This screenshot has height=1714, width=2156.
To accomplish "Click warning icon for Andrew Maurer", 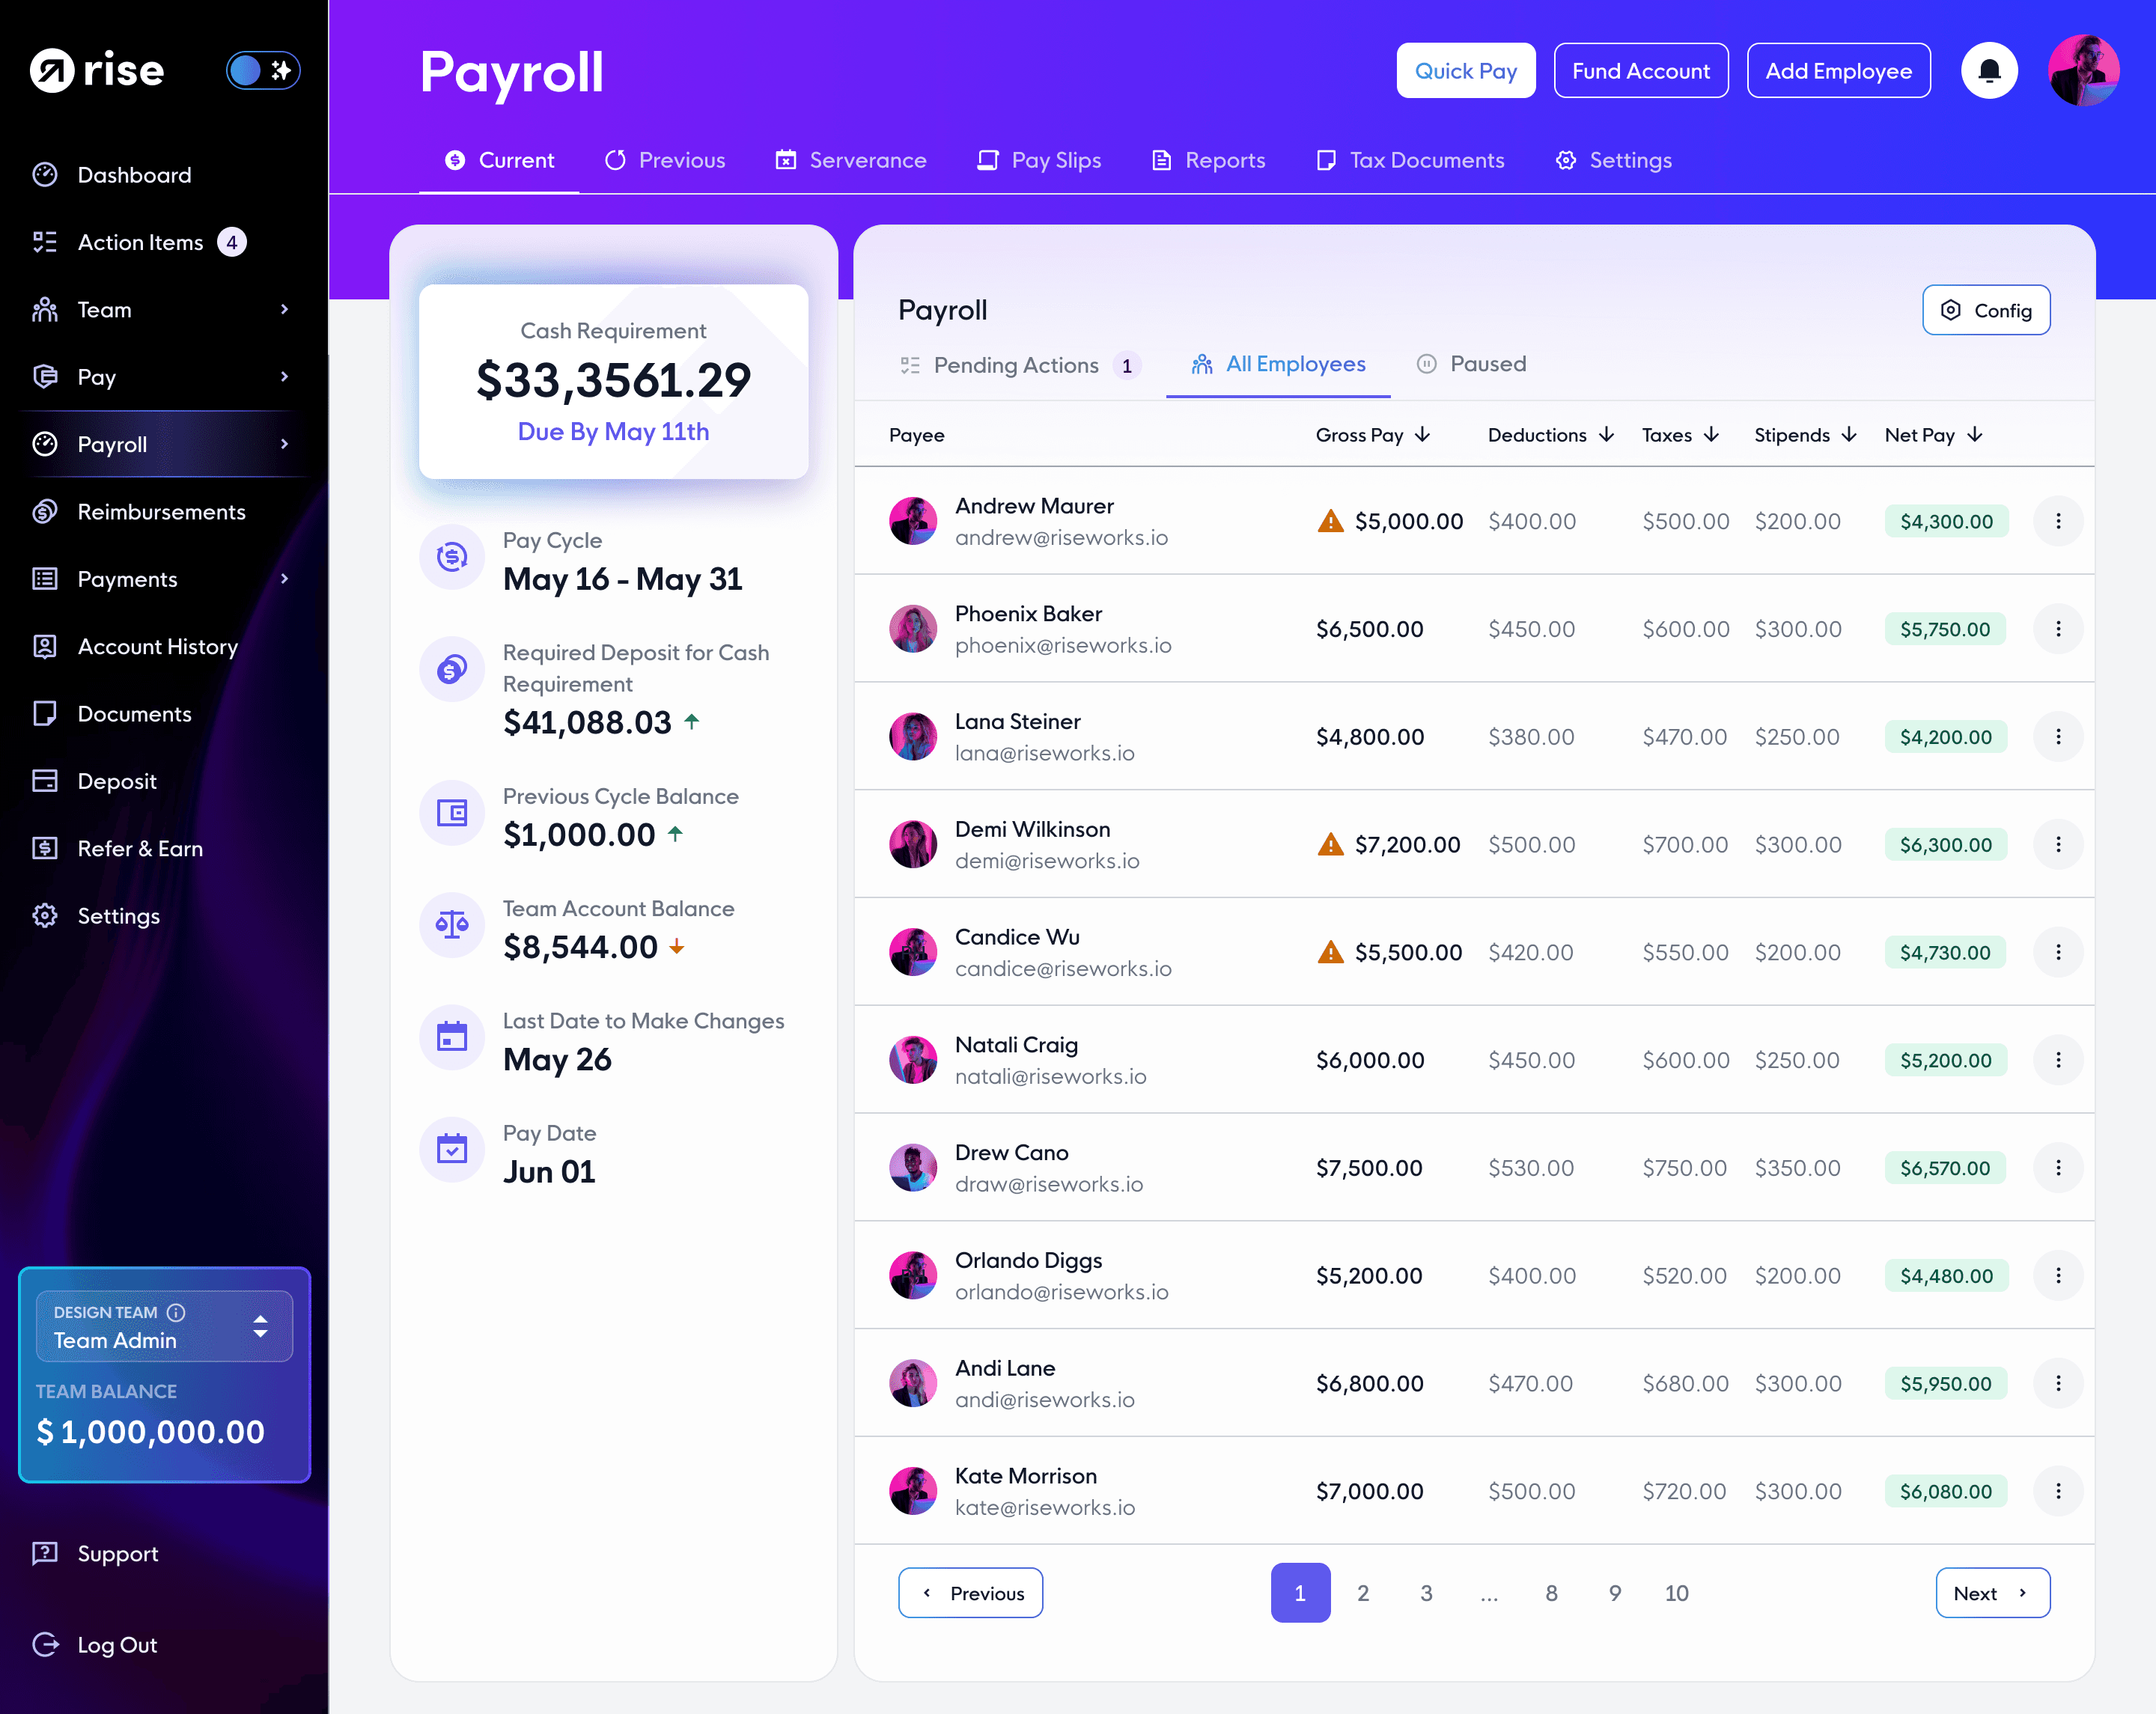I will [1330, 521].
